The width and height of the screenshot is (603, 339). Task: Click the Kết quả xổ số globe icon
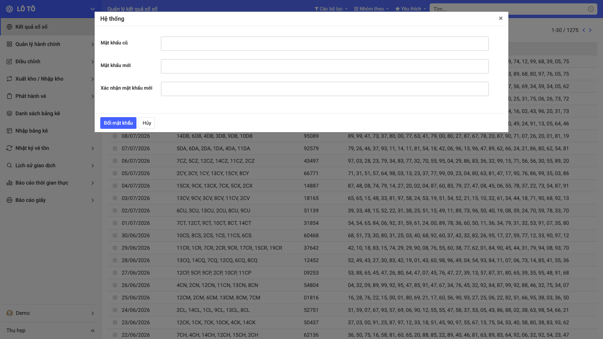coord(9,27)
